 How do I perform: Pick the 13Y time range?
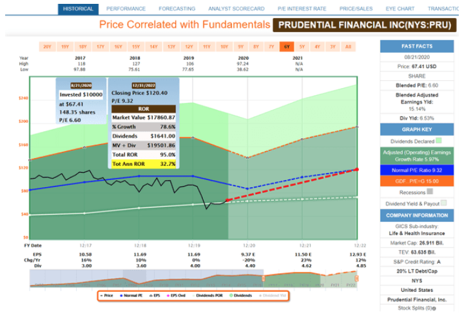[x=171, y=47]
